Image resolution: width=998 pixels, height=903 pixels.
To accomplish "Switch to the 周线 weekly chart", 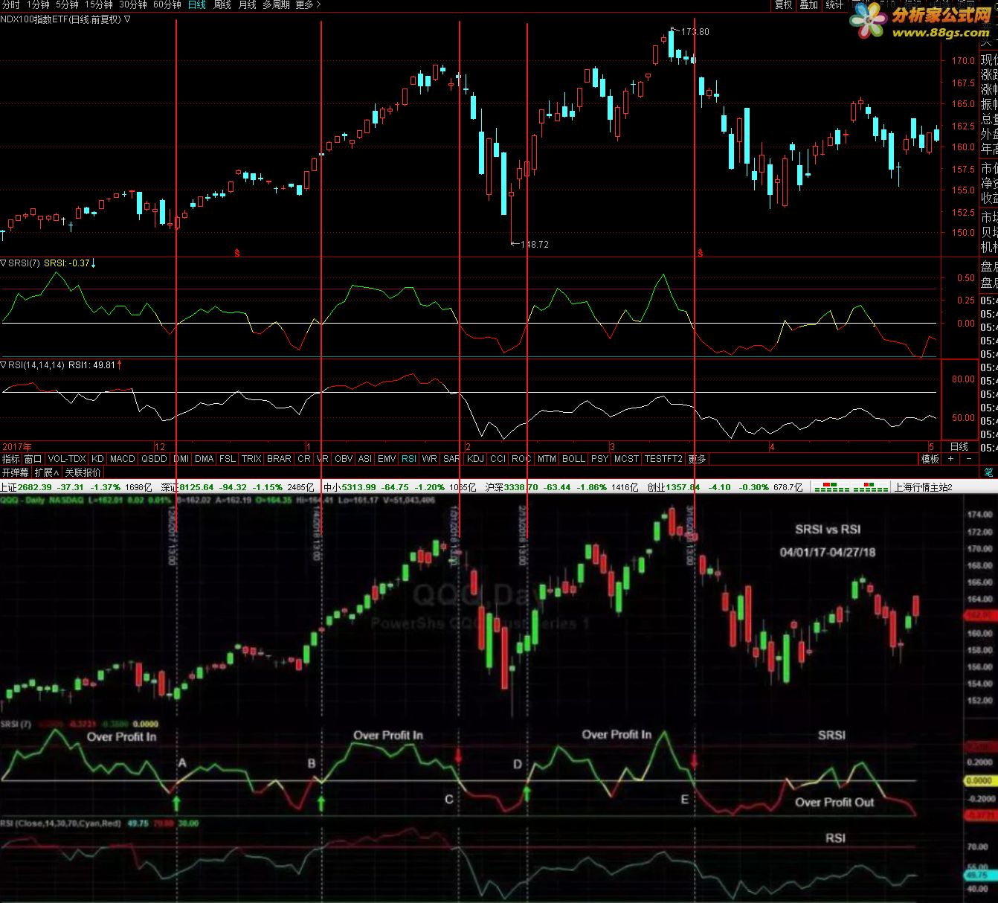I will click(222, 4).
